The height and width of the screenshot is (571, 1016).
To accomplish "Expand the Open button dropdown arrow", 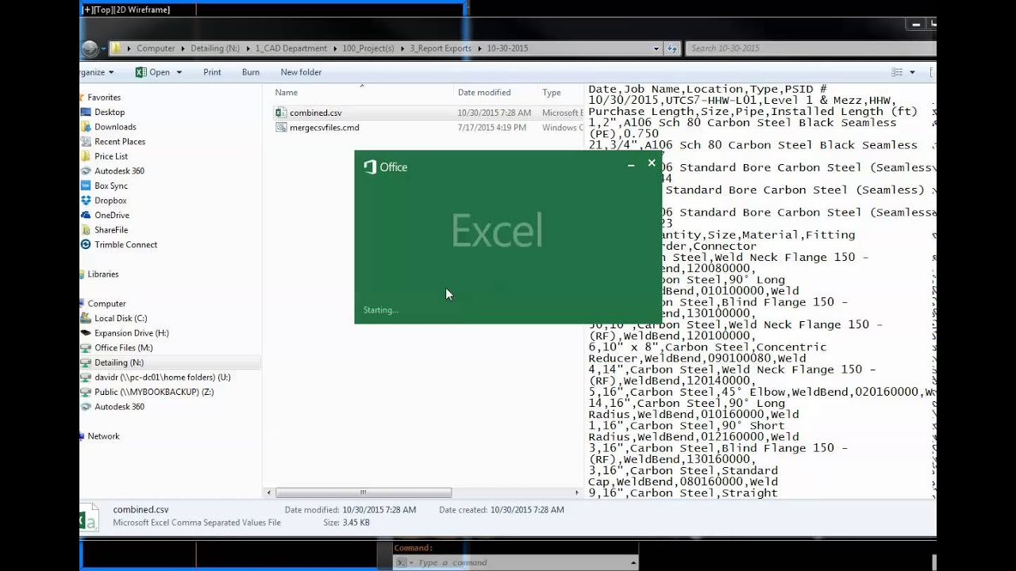I will point(179,72).
